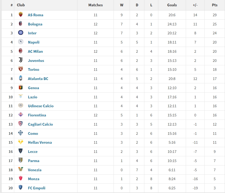This screenshot has height=193, width=225.
Task: Click the Hellas Verona crest icon
Action: pos(21,142)
